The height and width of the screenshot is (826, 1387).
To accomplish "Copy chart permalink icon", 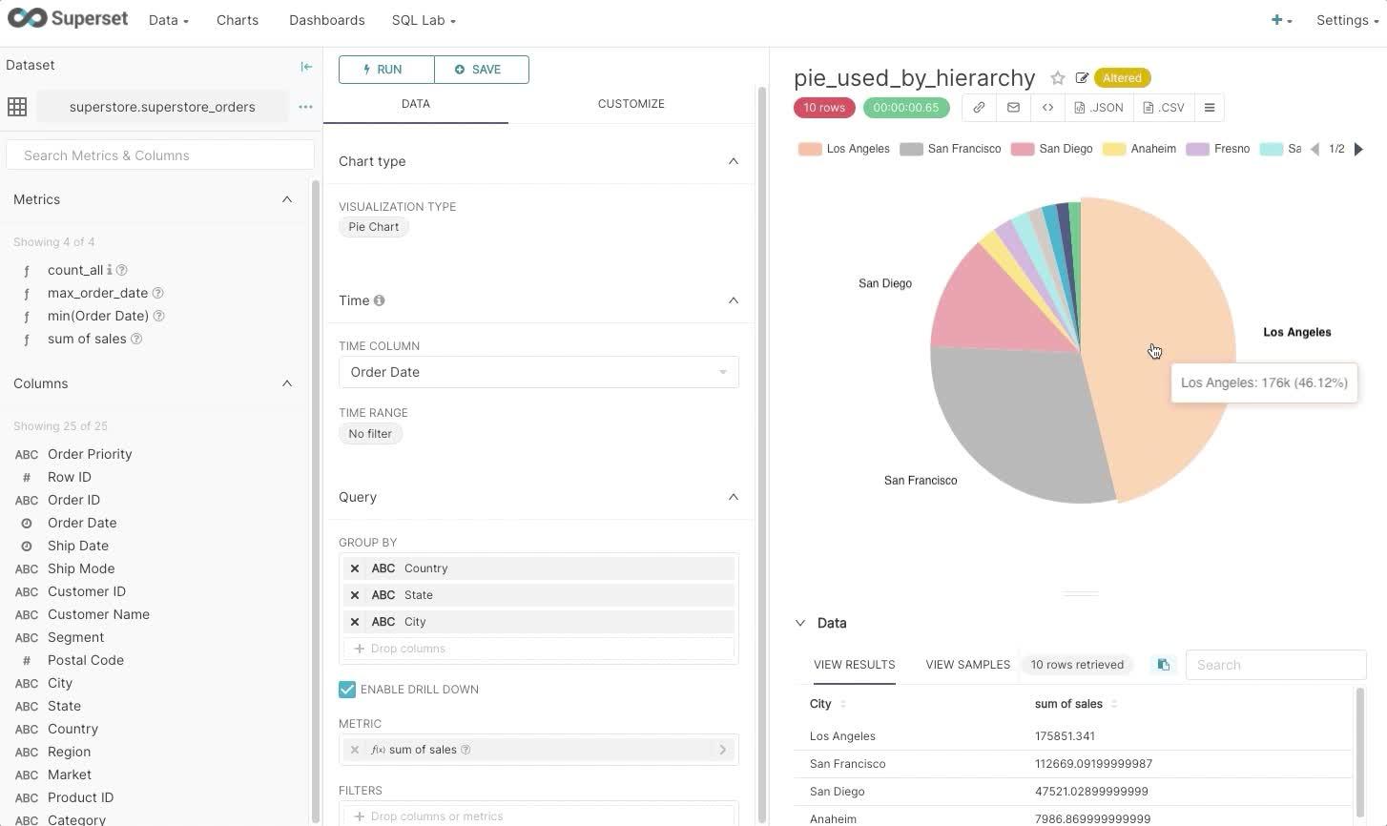I will pyautogui.click(x=979, y=108).
